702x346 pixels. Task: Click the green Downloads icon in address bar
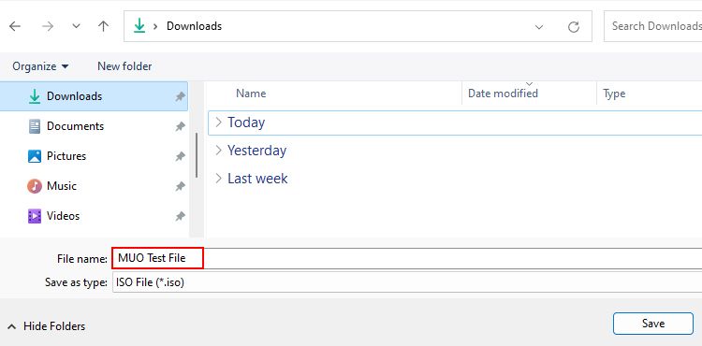tap(139, 26)
